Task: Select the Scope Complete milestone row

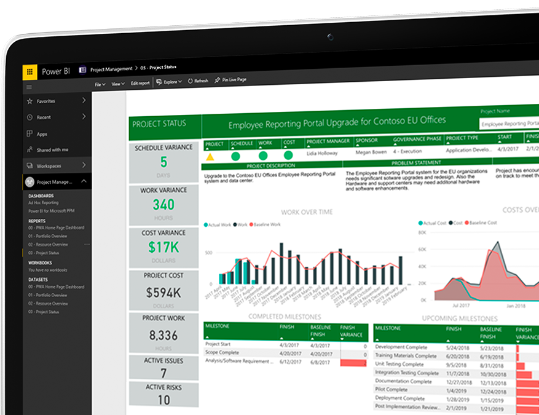Action: [x=286, y=353]
